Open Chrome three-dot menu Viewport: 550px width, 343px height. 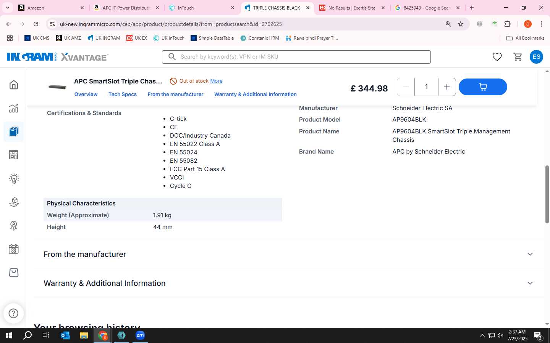tap(542, 24)
